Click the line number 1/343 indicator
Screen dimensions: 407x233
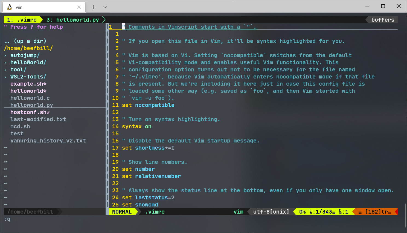pyautogui.click(x=322, y=212)
